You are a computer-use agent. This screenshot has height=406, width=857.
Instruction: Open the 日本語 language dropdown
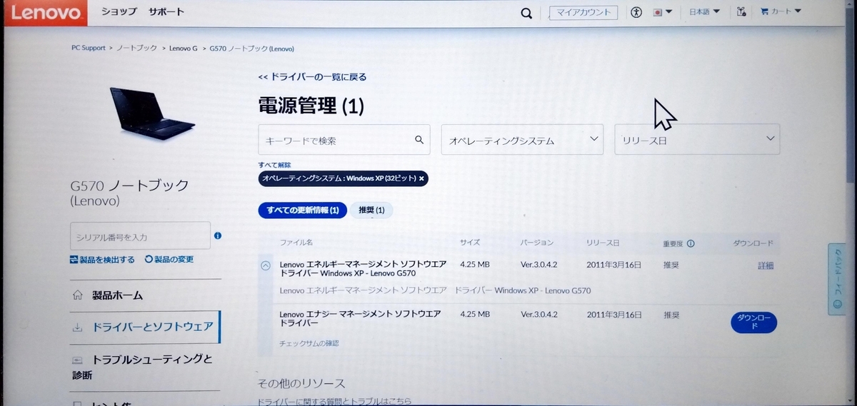pos(703,12)
